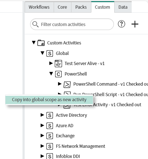Click the F5 Network Management S icon

click(x=50, y=146)
